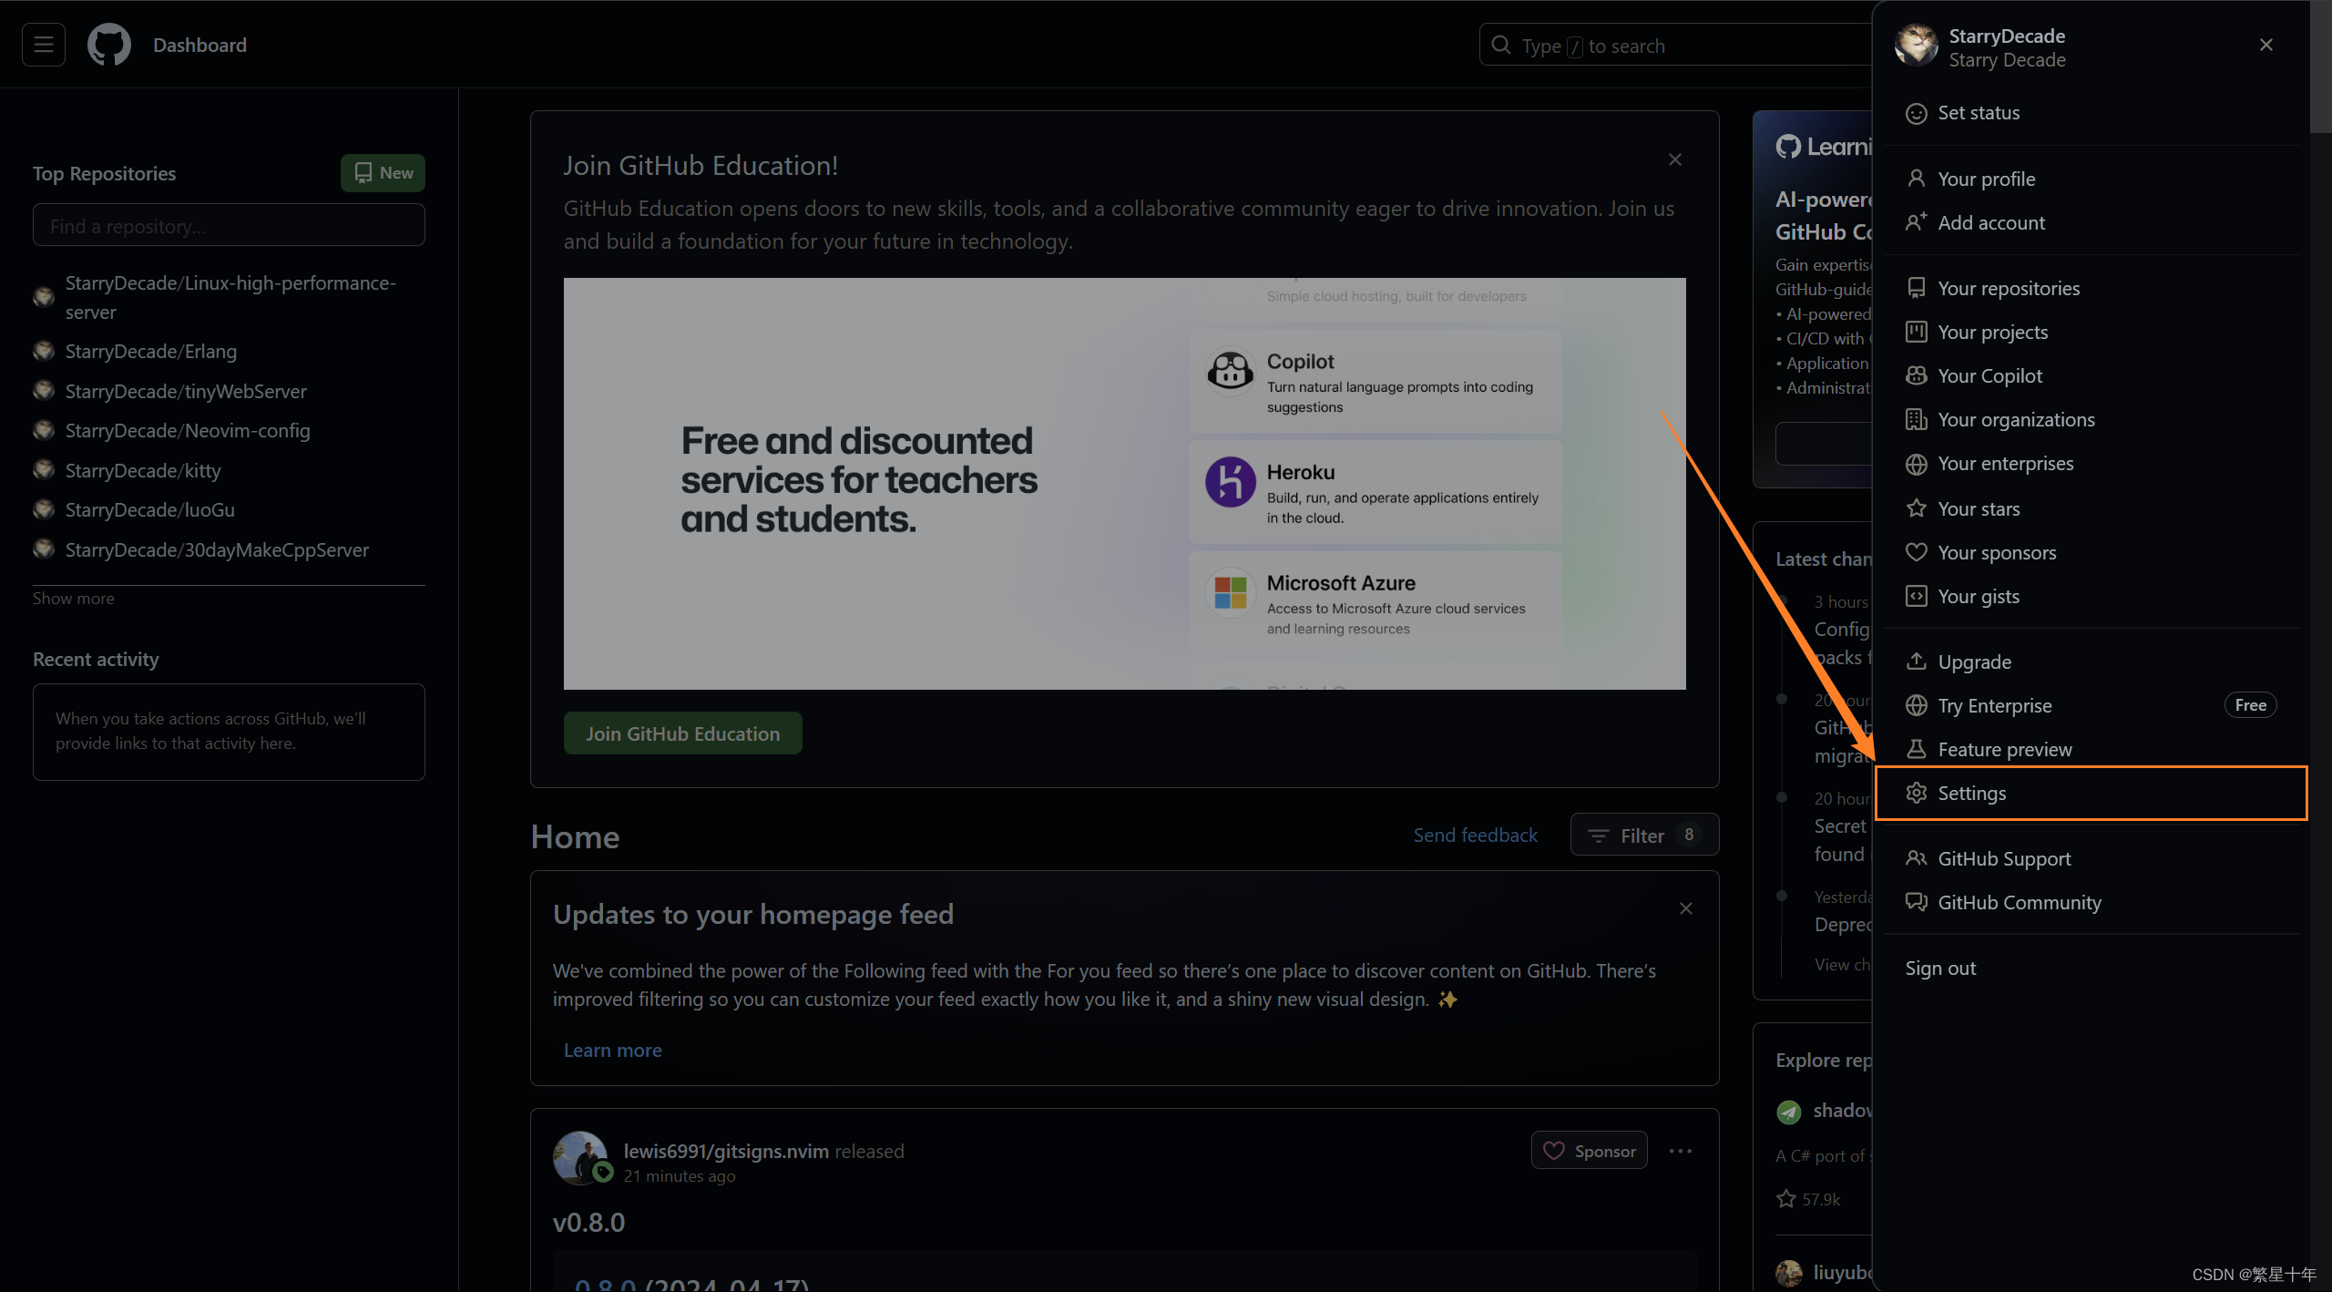The image size is (2332, 1292).
Task: Click Your stars star icon
Action: [x=1917, y=508]
